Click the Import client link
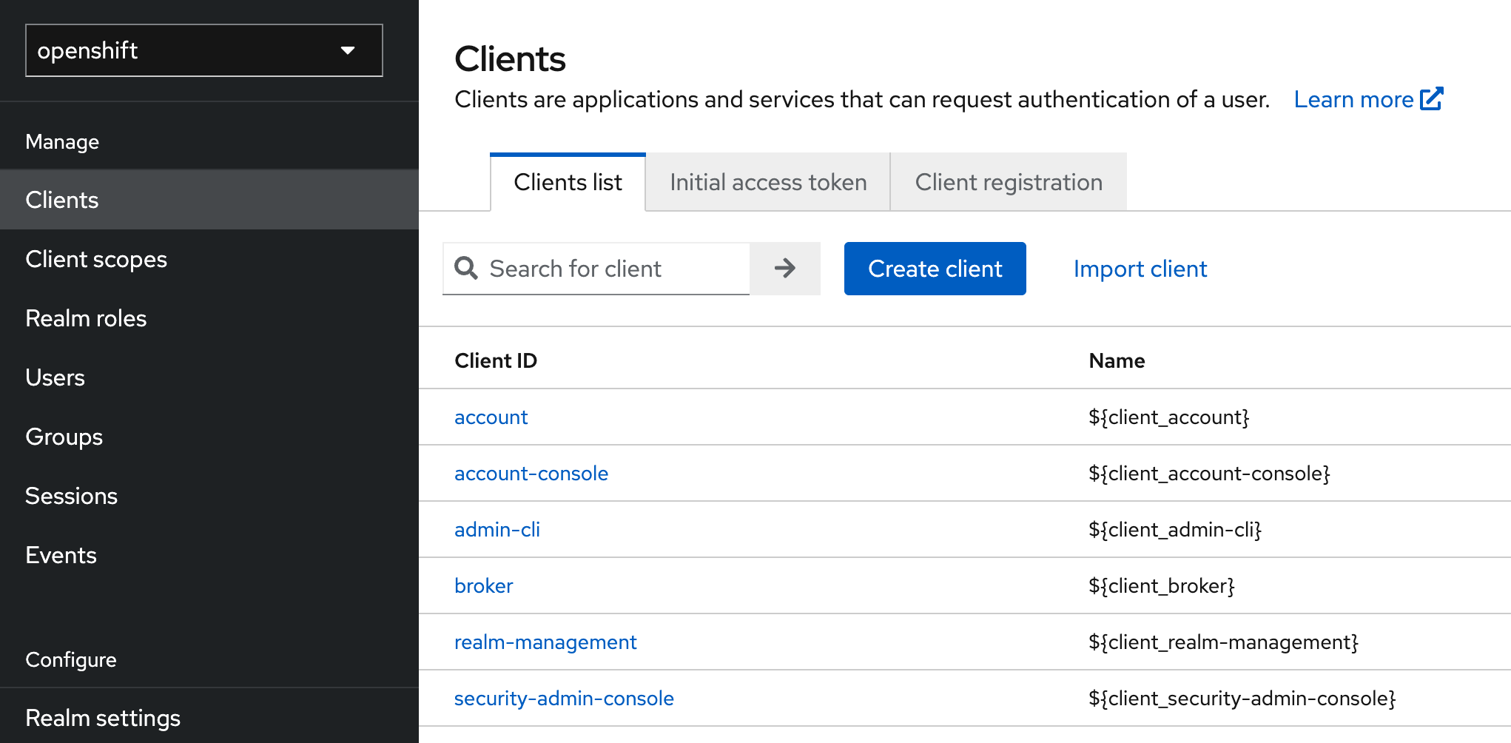The width and height of the screenshot is (1511, 743). 1140,268
